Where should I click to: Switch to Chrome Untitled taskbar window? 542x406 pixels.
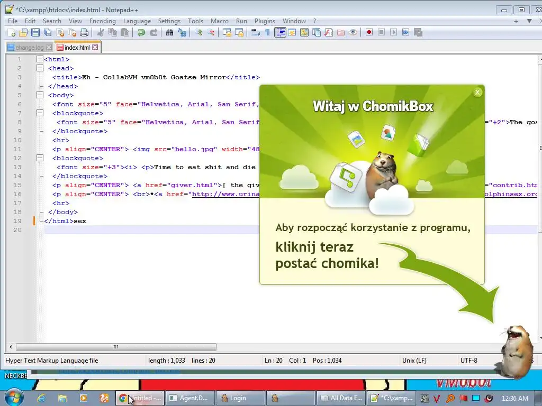click(140, 398)
